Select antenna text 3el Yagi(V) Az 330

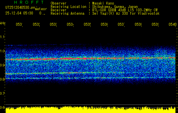tap(110, 14)
